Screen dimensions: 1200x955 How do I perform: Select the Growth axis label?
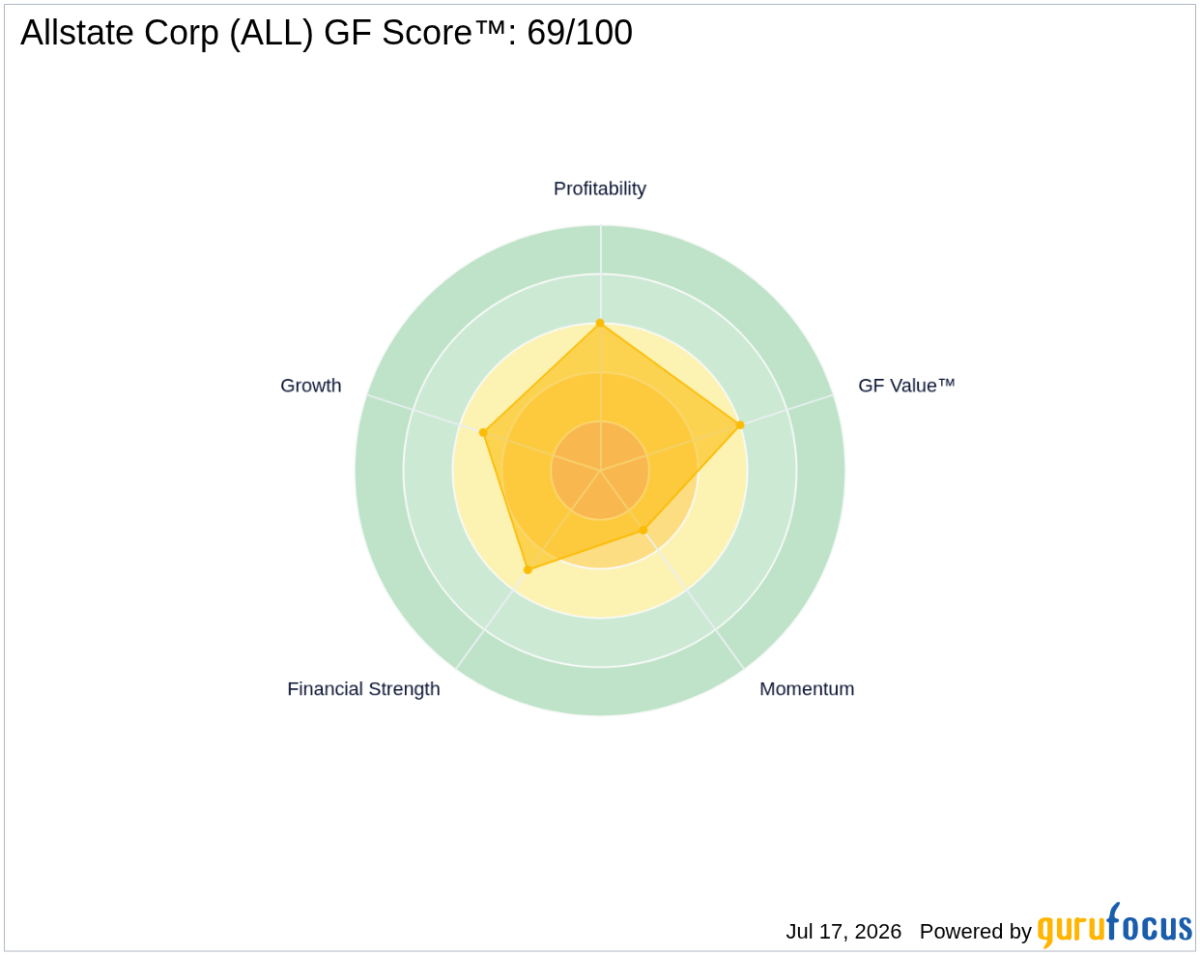311,386
